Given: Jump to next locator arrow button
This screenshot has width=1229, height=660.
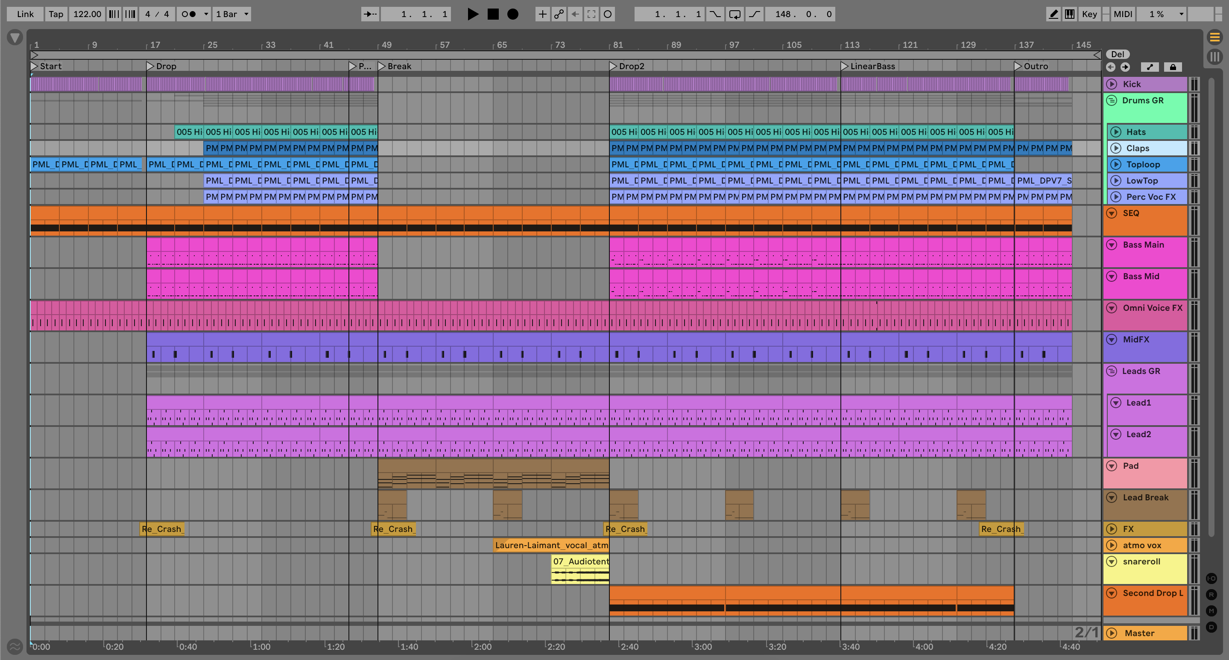Looking at the screenshot, I should pos(1125,67).
